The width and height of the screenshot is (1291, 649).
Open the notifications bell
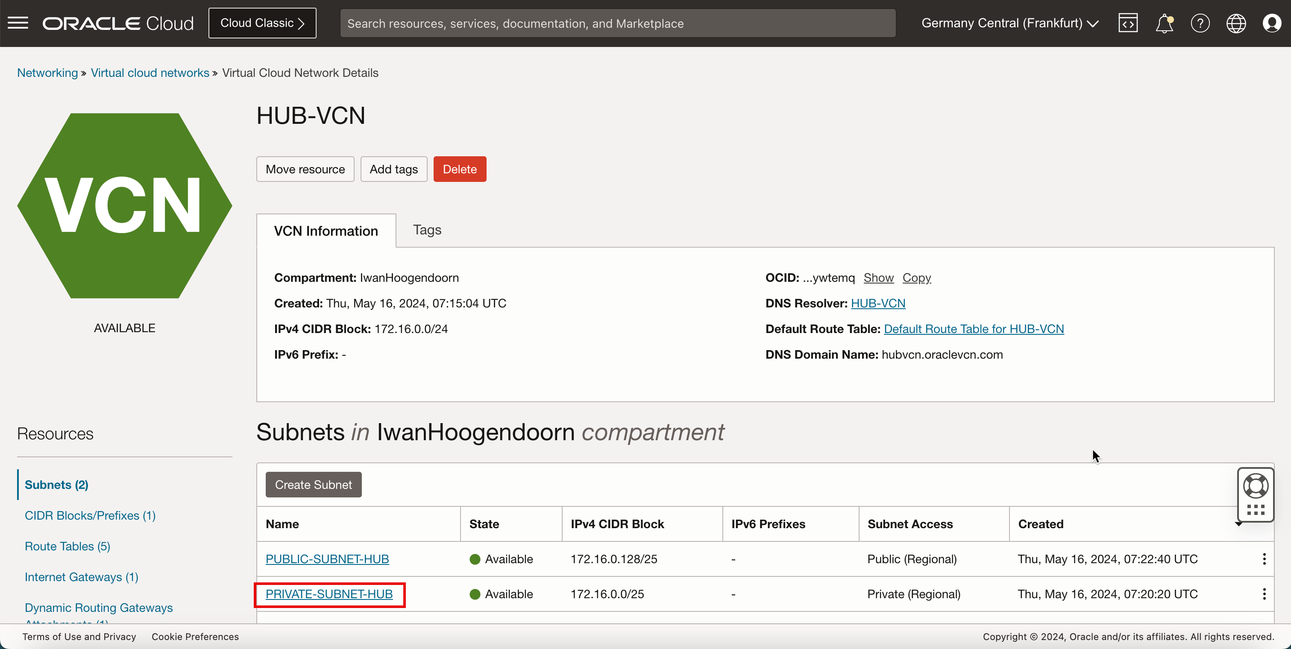pos(1164,23)
